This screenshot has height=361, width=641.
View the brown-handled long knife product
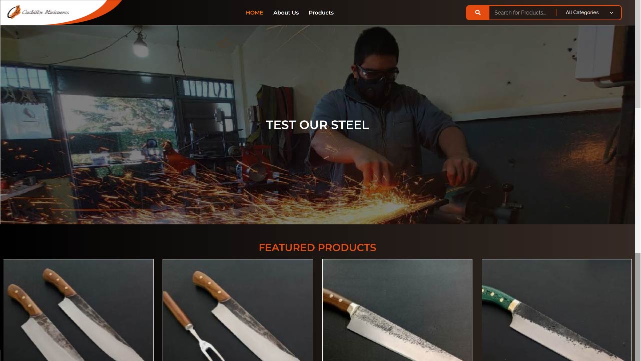coord(397,310)
